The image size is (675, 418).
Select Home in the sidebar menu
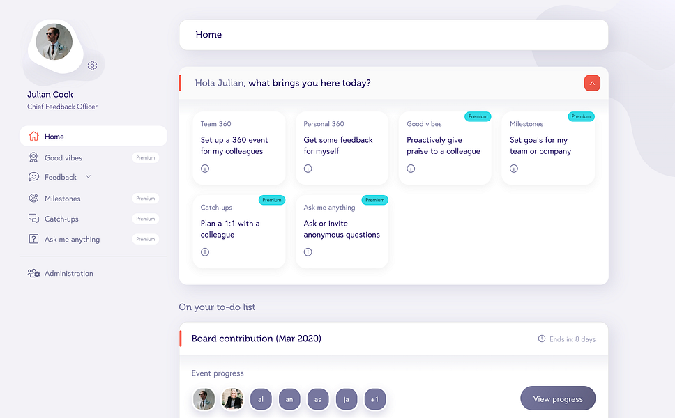[x=93, y=137]
